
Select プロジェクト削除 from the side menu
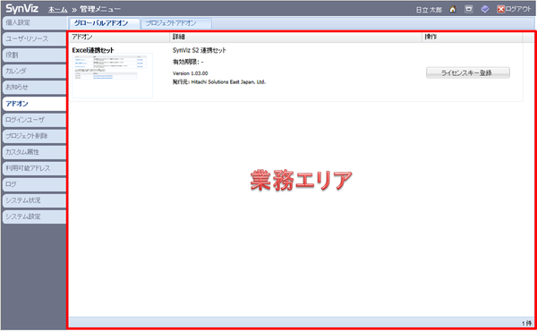coord(34,136)
